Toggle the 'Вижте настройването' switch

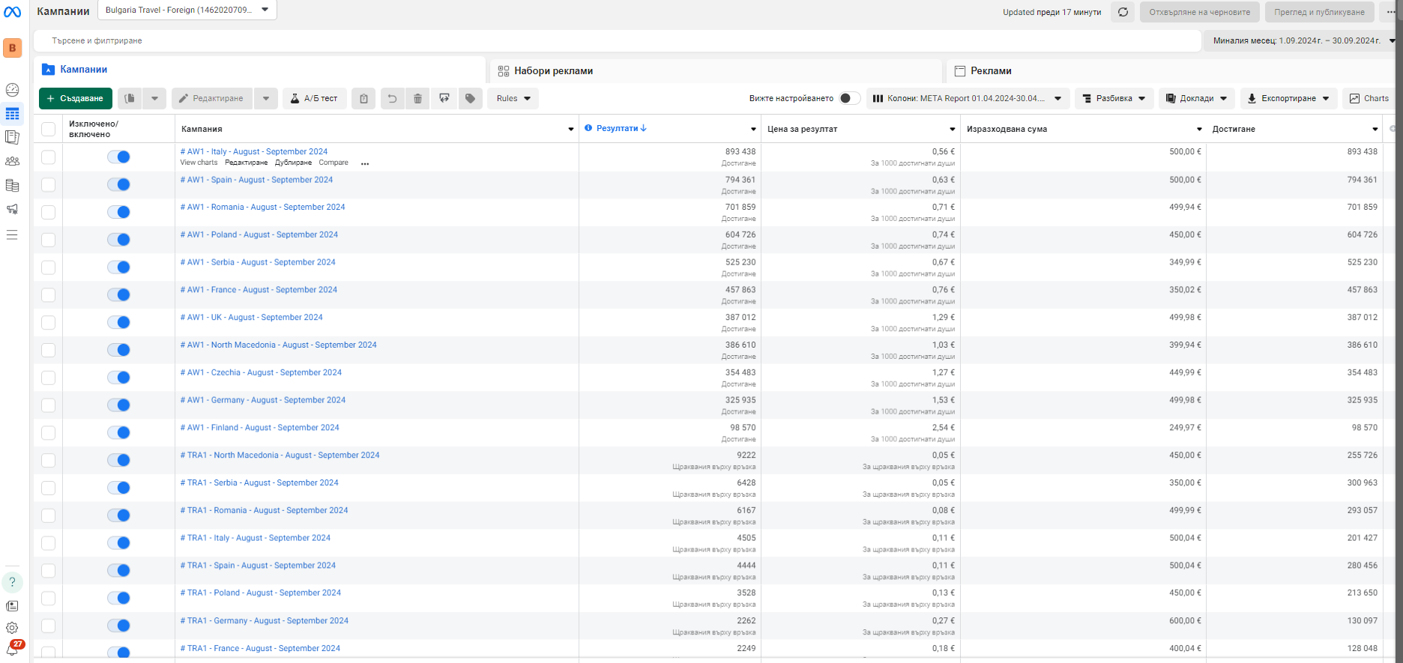coord(848,98)
